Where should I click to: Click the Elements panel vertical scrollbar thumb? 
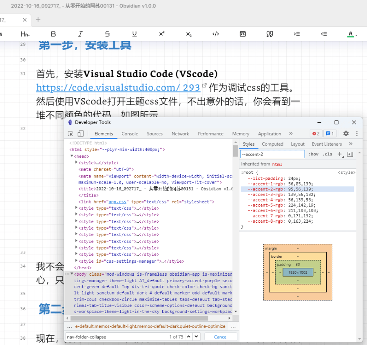click(x=236, y=151)
